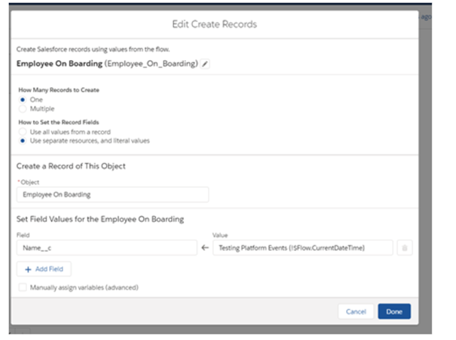Choose Use all values from a record
The image size is (456, 340).
(x=23, y=132)
